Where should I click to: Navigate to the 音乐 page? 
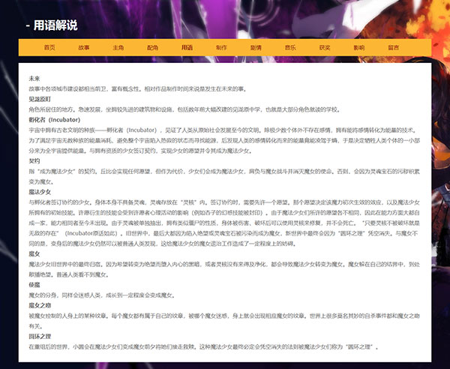tap(289, 47)
